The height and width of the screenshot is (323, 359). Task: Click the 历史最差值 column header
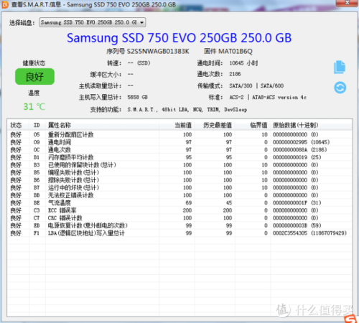tap(218, 125)
